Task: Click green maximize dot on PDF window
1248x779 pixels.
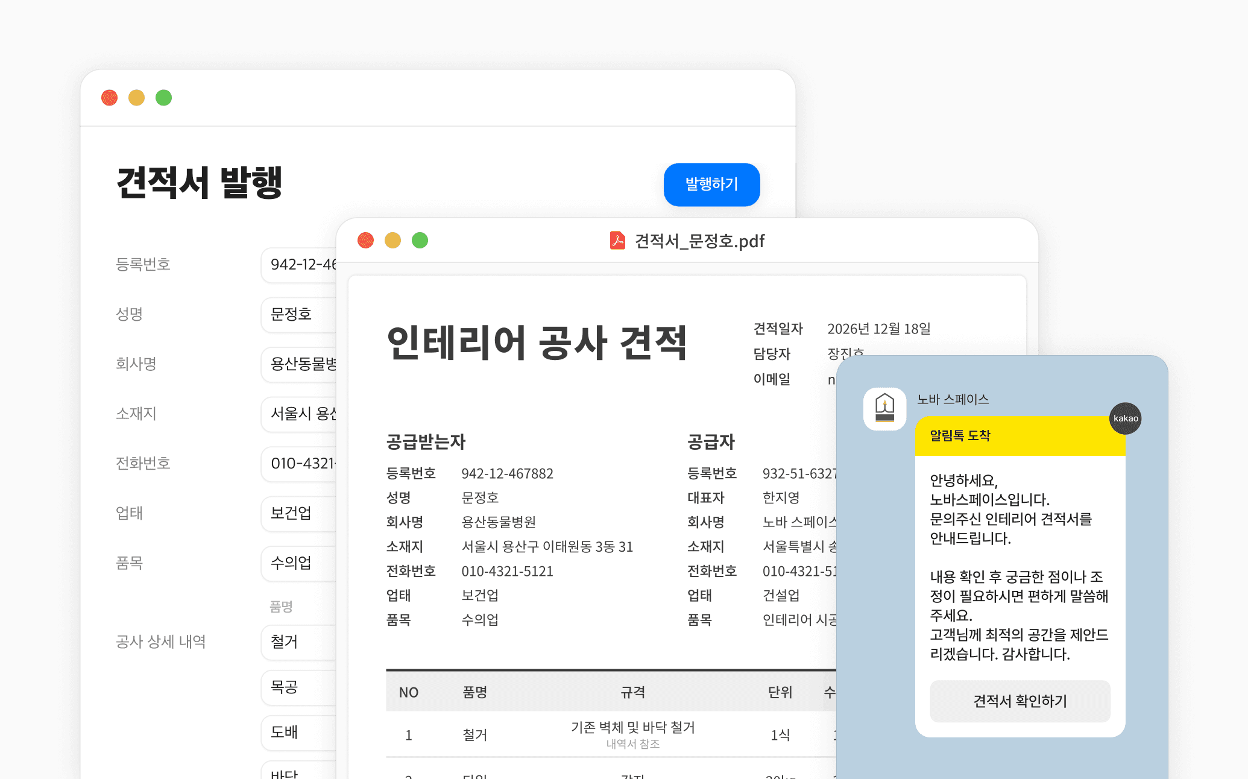Action: tap(420, 241)
